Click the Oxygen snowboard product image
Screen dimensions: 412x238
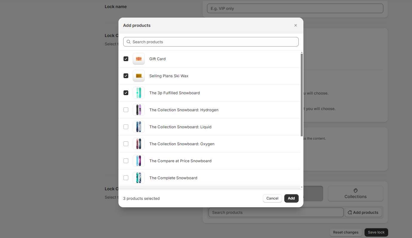point(138,144)
